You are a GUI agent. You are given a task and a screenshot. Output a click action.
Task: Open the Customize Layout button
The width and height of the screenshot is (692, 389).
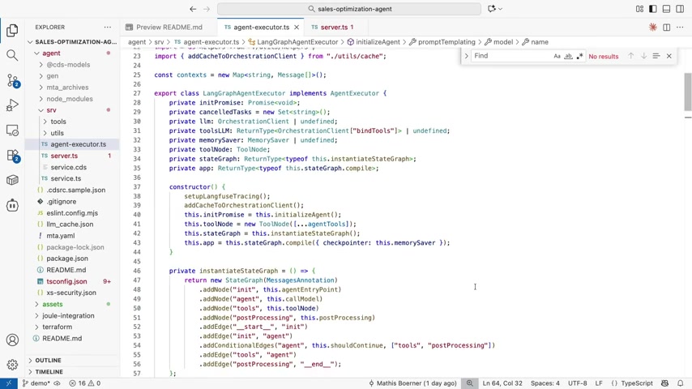click(x=639, y=9)
